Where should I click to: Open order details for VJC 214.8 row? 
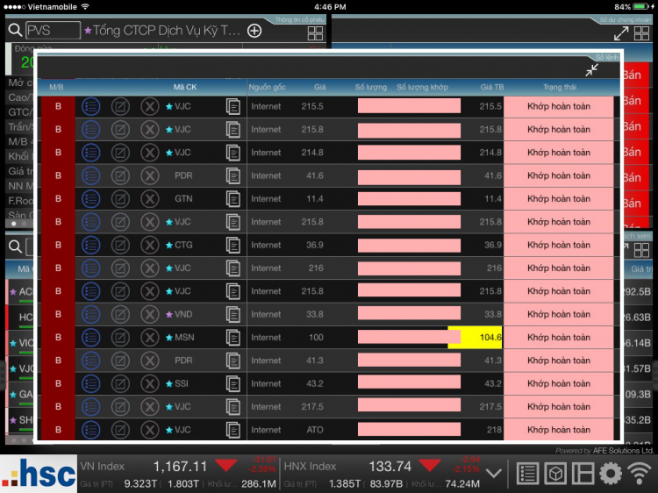point(90,153)
